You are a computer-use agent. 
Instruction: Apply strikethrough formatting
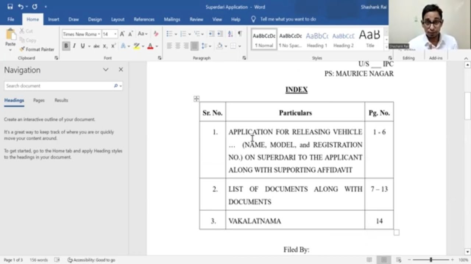point(96,46)
